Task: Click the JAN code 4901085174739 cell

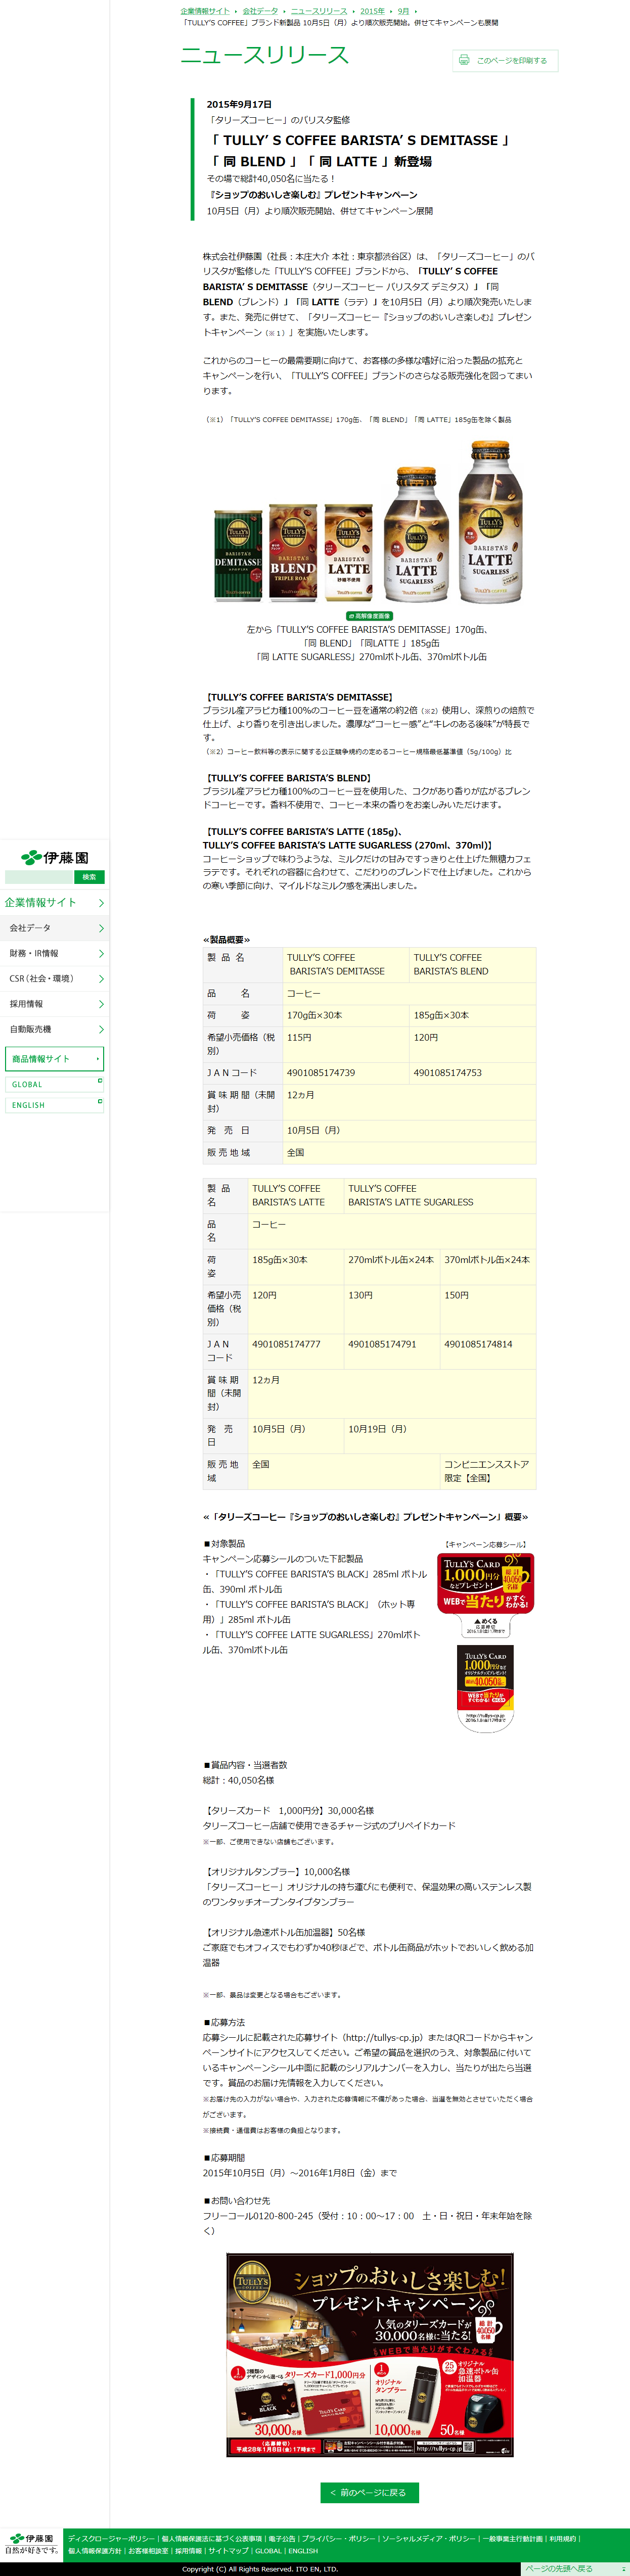Action: click(x=346, y=1073)
